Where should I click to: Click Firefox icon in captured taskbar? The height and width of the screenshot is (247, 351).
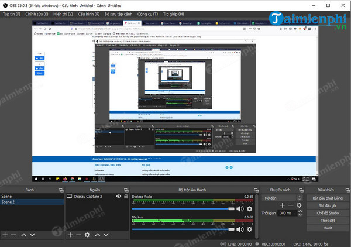[65, 179]
